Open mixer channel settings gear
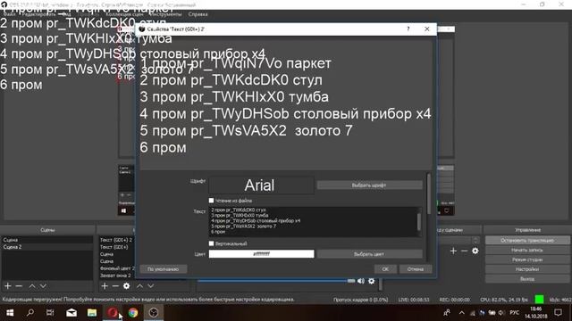The image size is (572, 321). [372, 281]
